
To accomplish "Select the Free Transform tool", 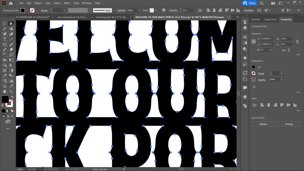I will click(x=11, y=60).
